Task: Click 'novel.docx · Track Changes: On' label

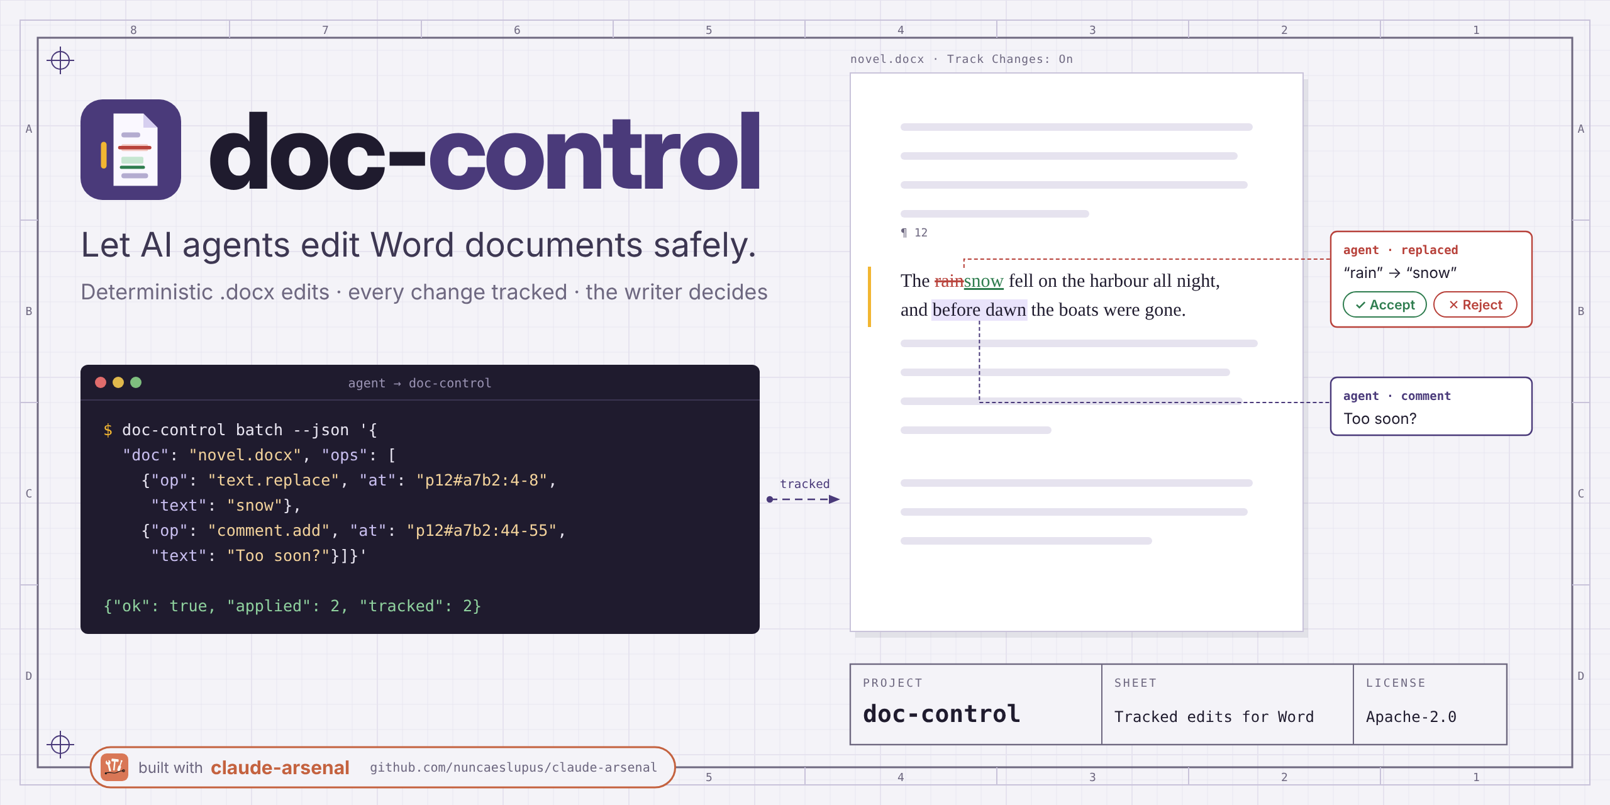Action: click(x=962, y=59)
